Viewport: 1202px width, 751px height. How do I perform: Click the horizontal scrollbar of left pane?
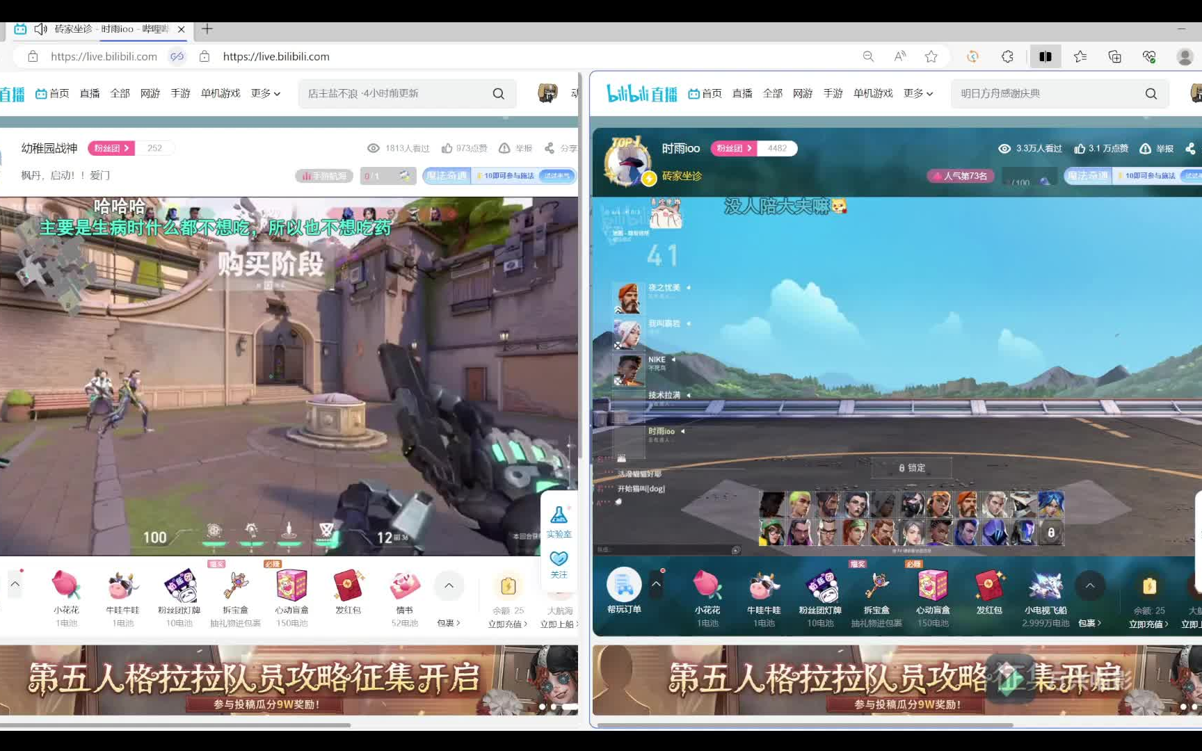point(175,725)
